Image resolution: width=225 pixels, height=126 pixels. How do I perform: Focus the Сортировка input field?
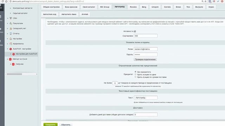pos(146,36)
